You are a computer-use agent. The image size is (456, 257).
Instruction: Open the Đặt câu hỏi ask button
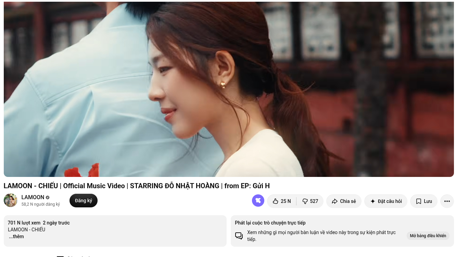pyautogui.click(x=386, y=201)
